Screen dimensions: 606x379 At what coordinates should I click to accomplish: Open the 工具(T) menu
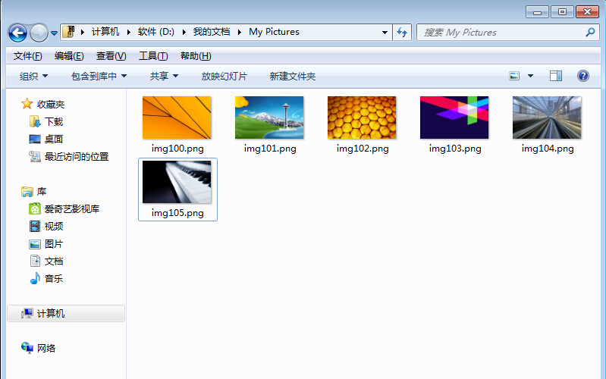click(152, 56)
